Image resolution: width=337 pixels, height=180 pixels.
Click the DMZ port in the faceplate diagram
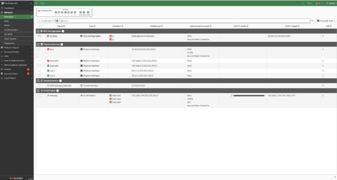click(x=80, y=13)
